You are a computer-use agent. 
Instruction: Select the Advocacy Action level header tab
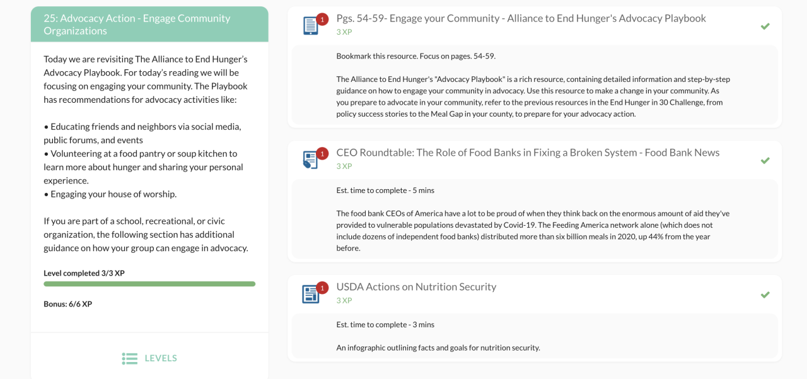point(149,25)
